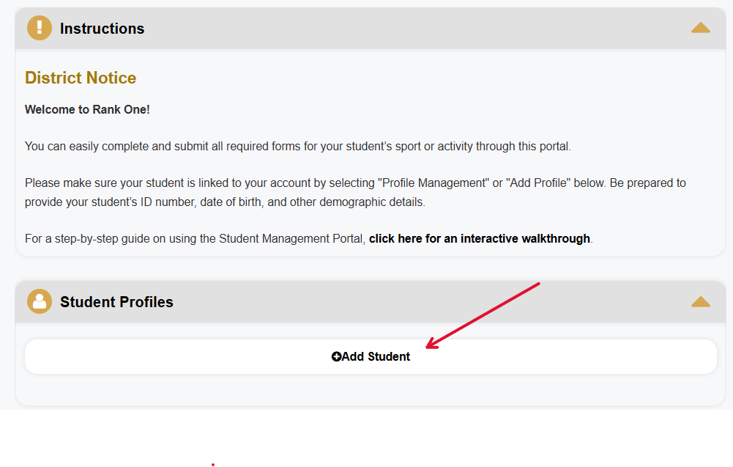
Task: Click the plus icon beside Add Student
Action: [x=336, y=356]
